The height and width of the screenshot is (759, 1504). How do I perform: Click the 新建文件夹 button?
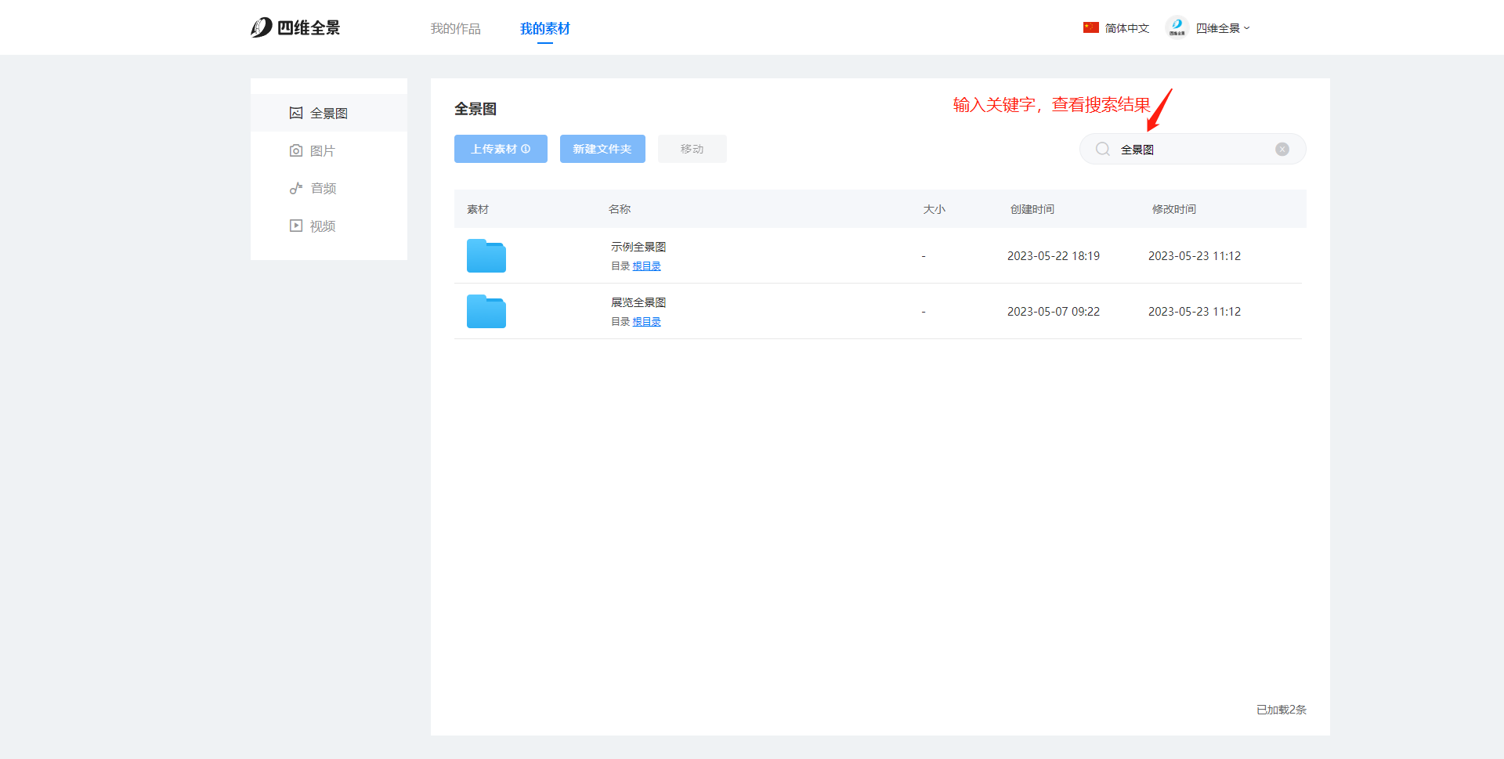pos(602,149)
